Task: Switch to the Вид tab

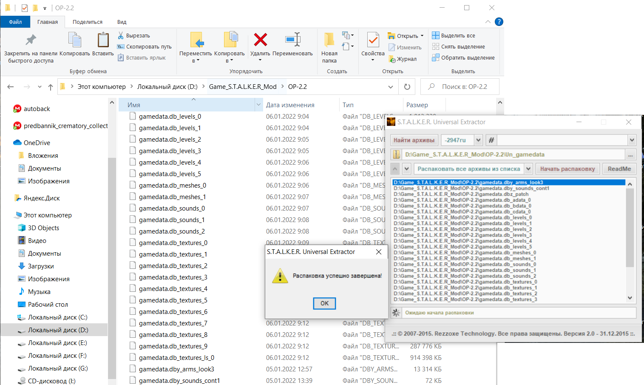Action: pyautogui.click(x=122, y=22)
